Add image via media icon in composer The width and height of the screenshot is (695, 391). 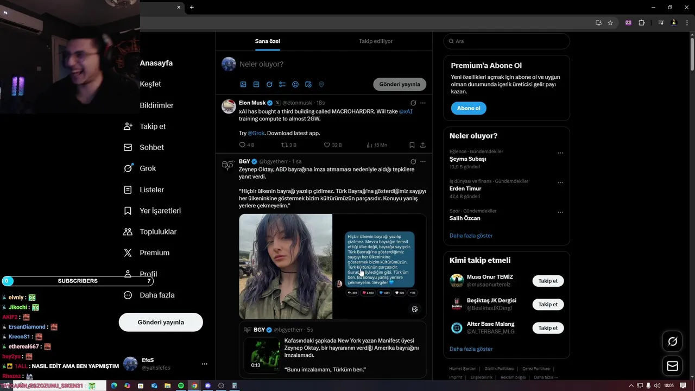(x=243, y=84)
